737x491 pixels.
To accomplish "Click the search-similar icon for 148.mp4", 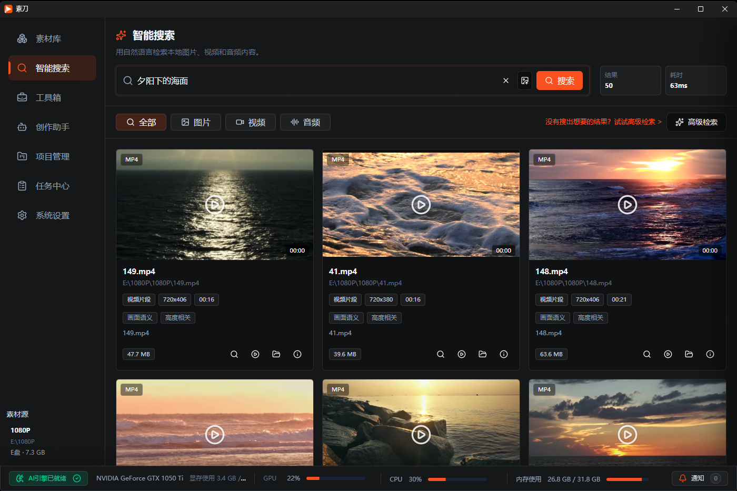I will tap(647, 354).
